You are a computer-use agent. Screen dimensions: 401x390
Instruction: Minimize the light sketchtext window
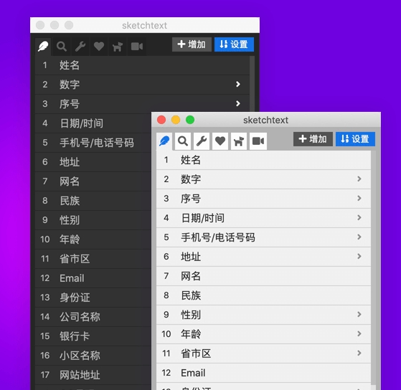point(176,120)
